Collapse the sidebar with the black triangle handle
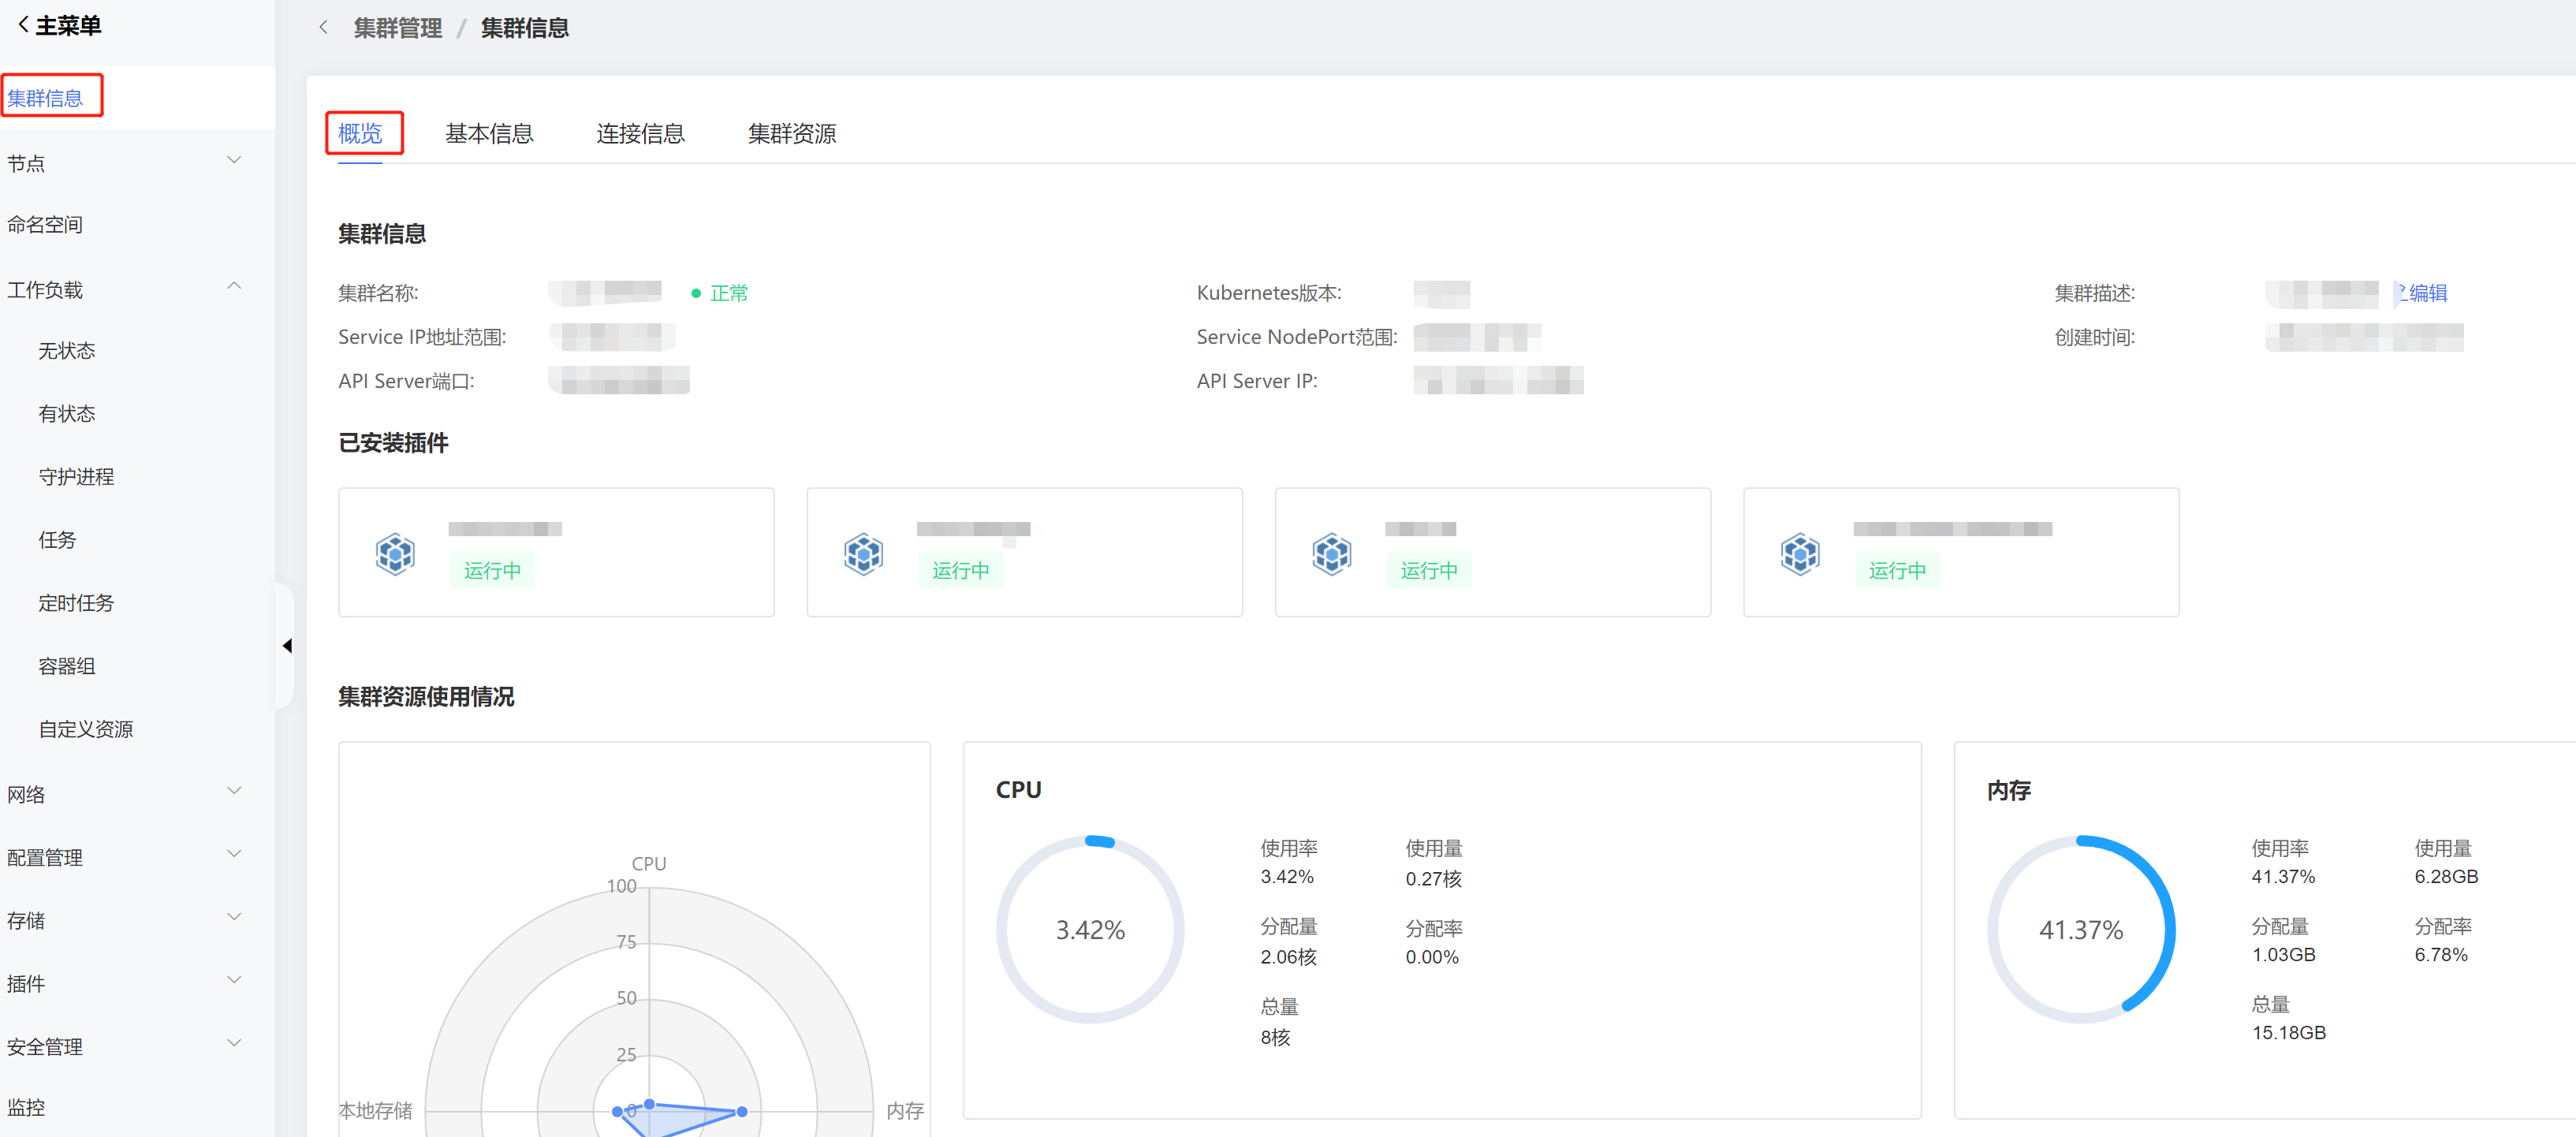This screenshot has height=1137, width=2576. pos(287,646)
